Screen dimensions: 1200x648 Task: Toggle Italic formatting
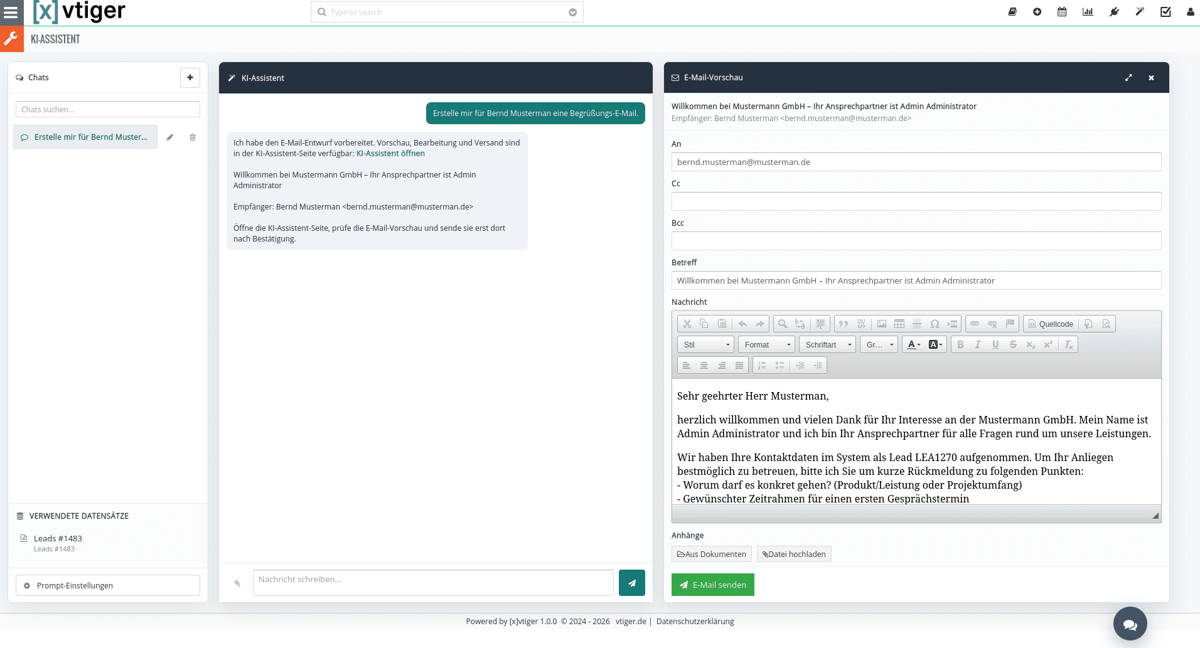click(978, 345)
